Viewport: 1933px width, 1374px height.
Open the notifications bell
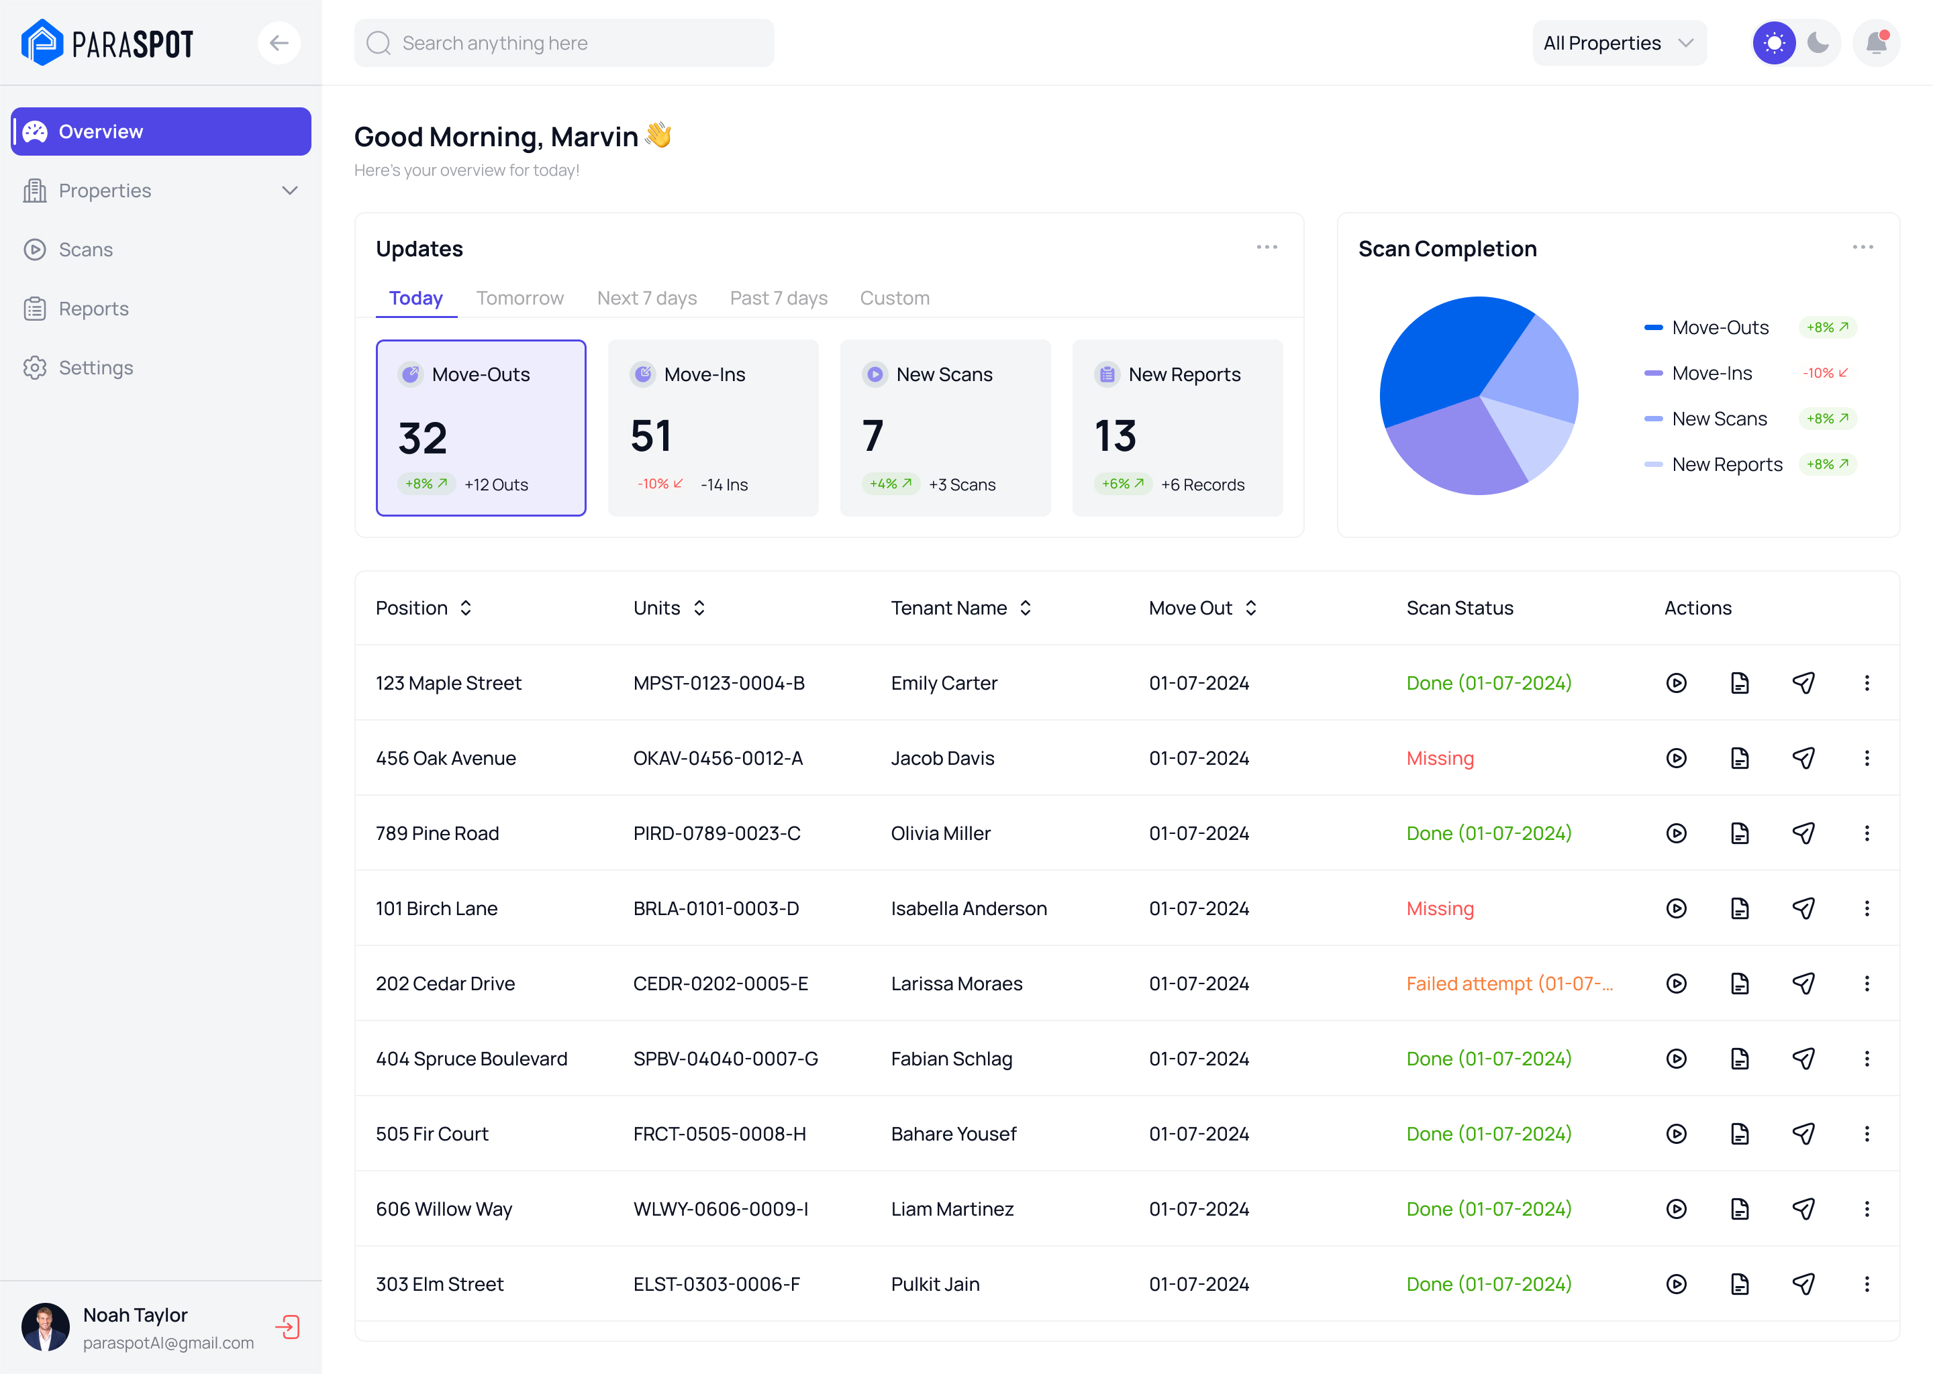click(x=1877, y=42)
